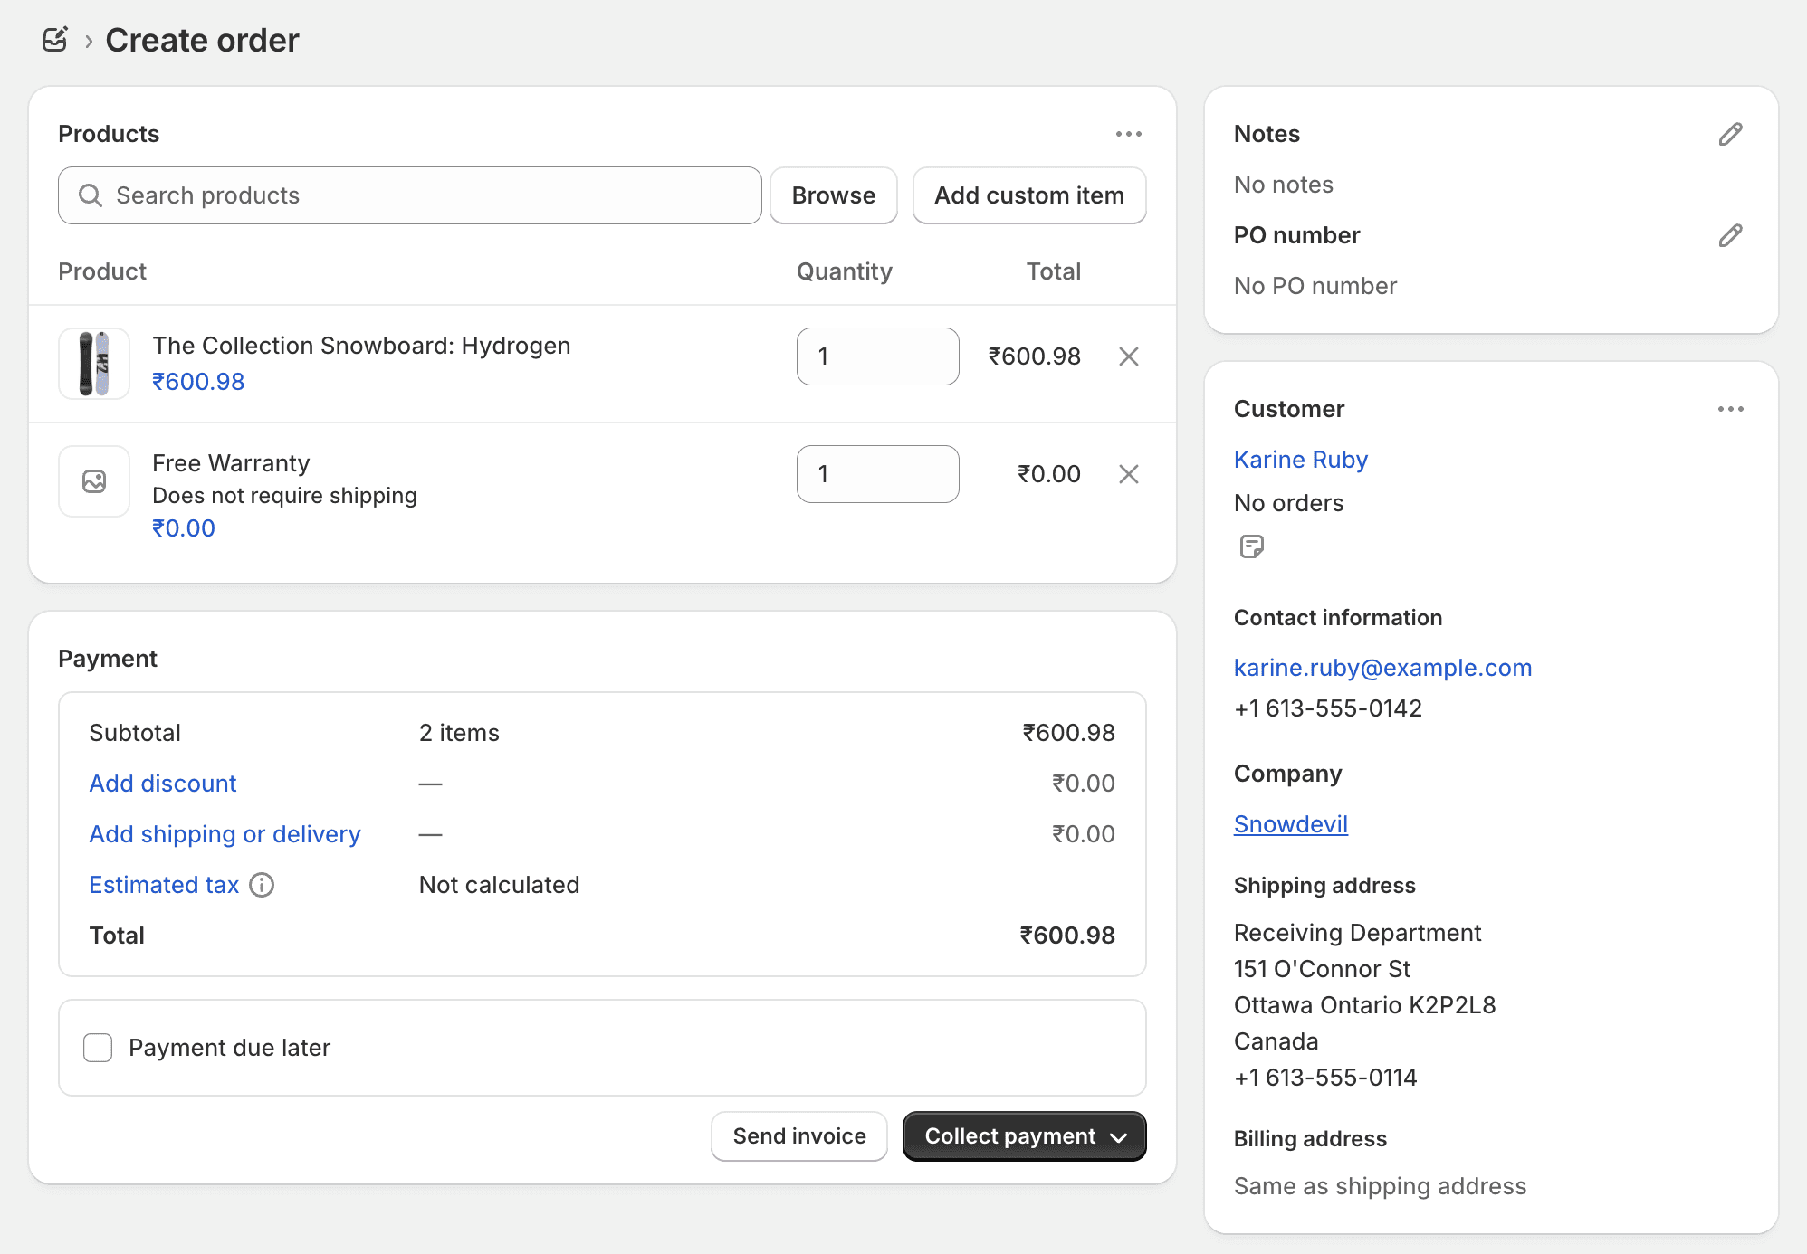Click the Add discount link
This screenshot has width=1807, height=1254.
pyautogui.click(x=163, y=784)
